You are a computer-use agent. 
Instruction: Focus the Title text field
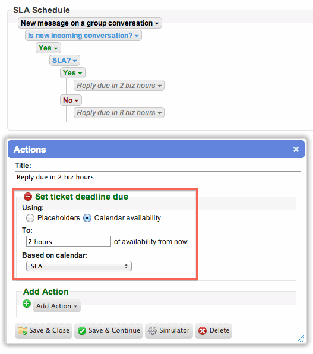click(158, 177)
